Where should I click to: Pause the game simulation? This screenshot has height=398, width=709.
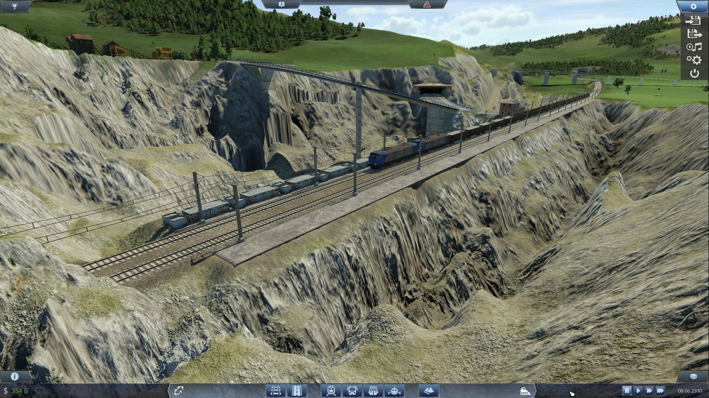pyautogui.click(x=627, y=390)
